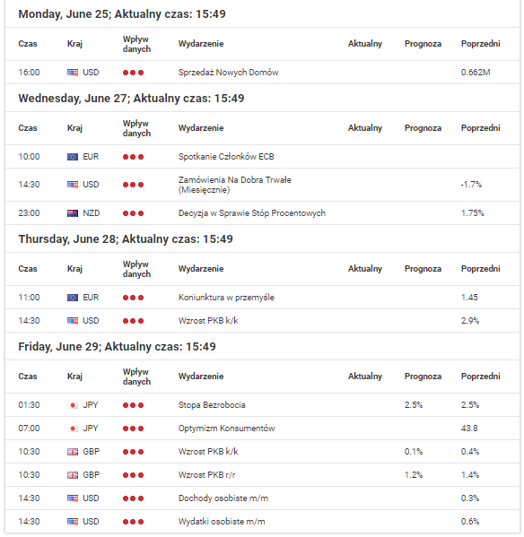Click the Poprzedni column header in Monday table

(480, 44)
